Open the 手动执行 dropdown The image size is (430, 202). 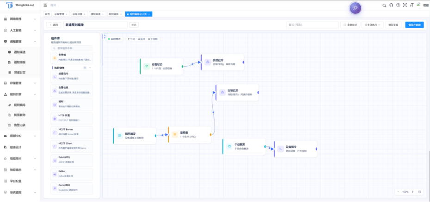click(x=372, y=25)
